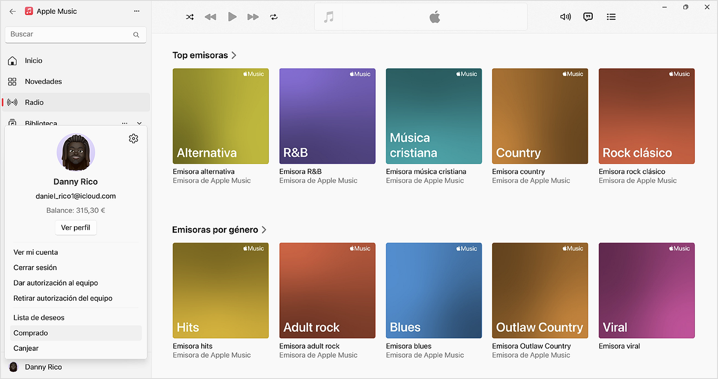
Task: Click Emisora música cristiana title link
Action: pyautogui.click(x=426, y=172)
